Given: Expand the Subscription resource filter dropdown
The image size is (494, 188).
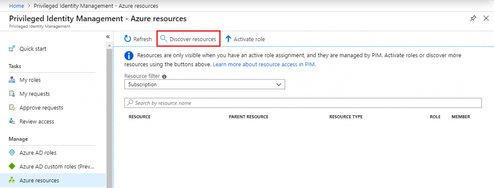Looking at the screenshot, I should coord(205,84).
